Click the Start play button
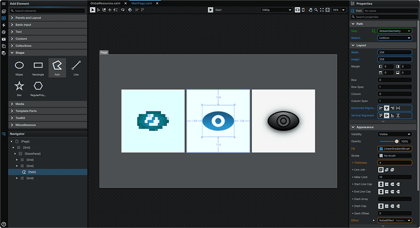The width and height of the screenshot is (420, 228). coord(210,10)
